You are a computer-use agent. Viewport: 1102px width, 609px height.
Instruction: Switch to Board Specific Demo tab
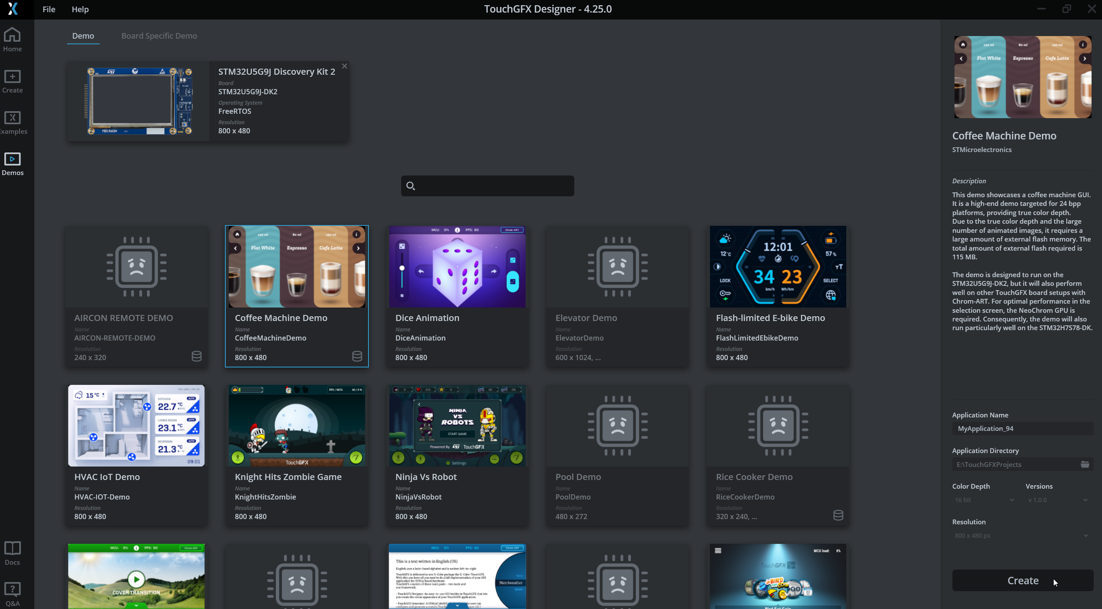(159, 36)
